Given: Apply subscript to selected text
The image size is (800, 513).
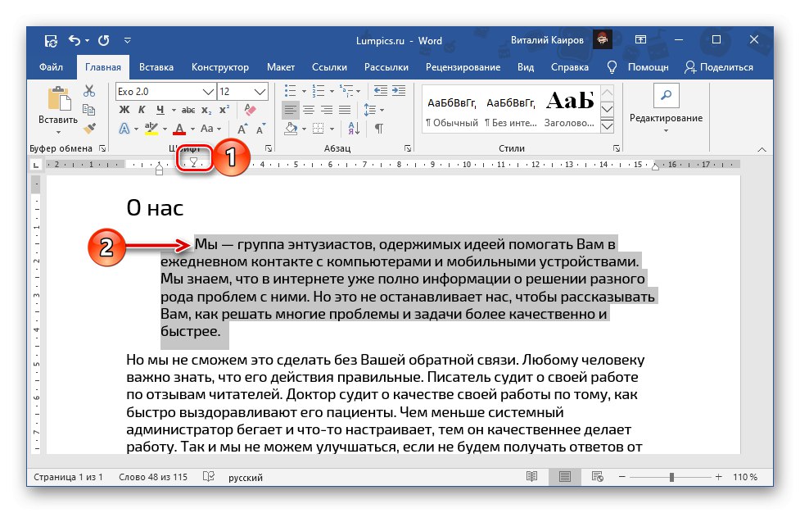Looking at the screenshot, I should (x=206, y=110).
